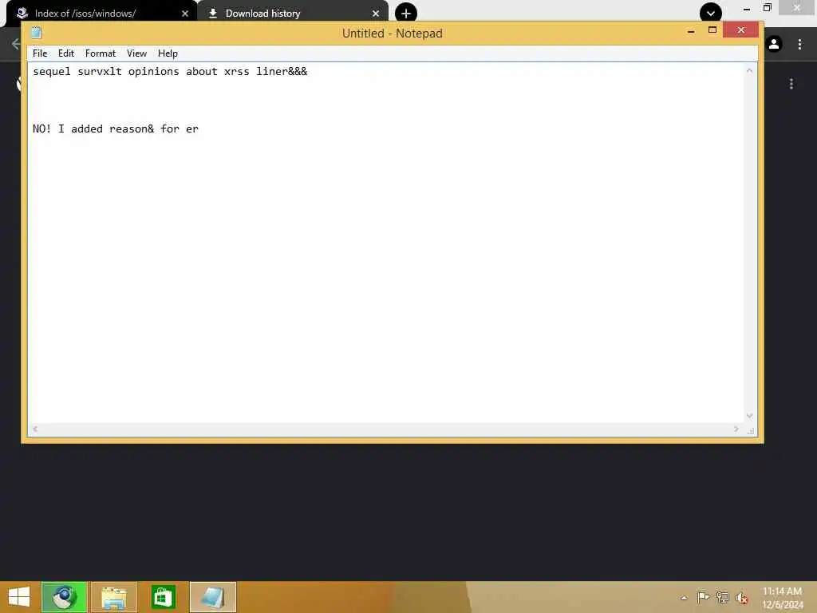
Task: Click the horizontal scrollbar right arrow in Notepad
Action: click(736, 429)
